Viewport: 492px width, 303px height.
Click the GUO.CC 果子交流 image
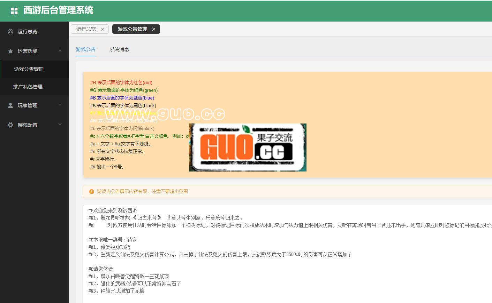point(248,147)
